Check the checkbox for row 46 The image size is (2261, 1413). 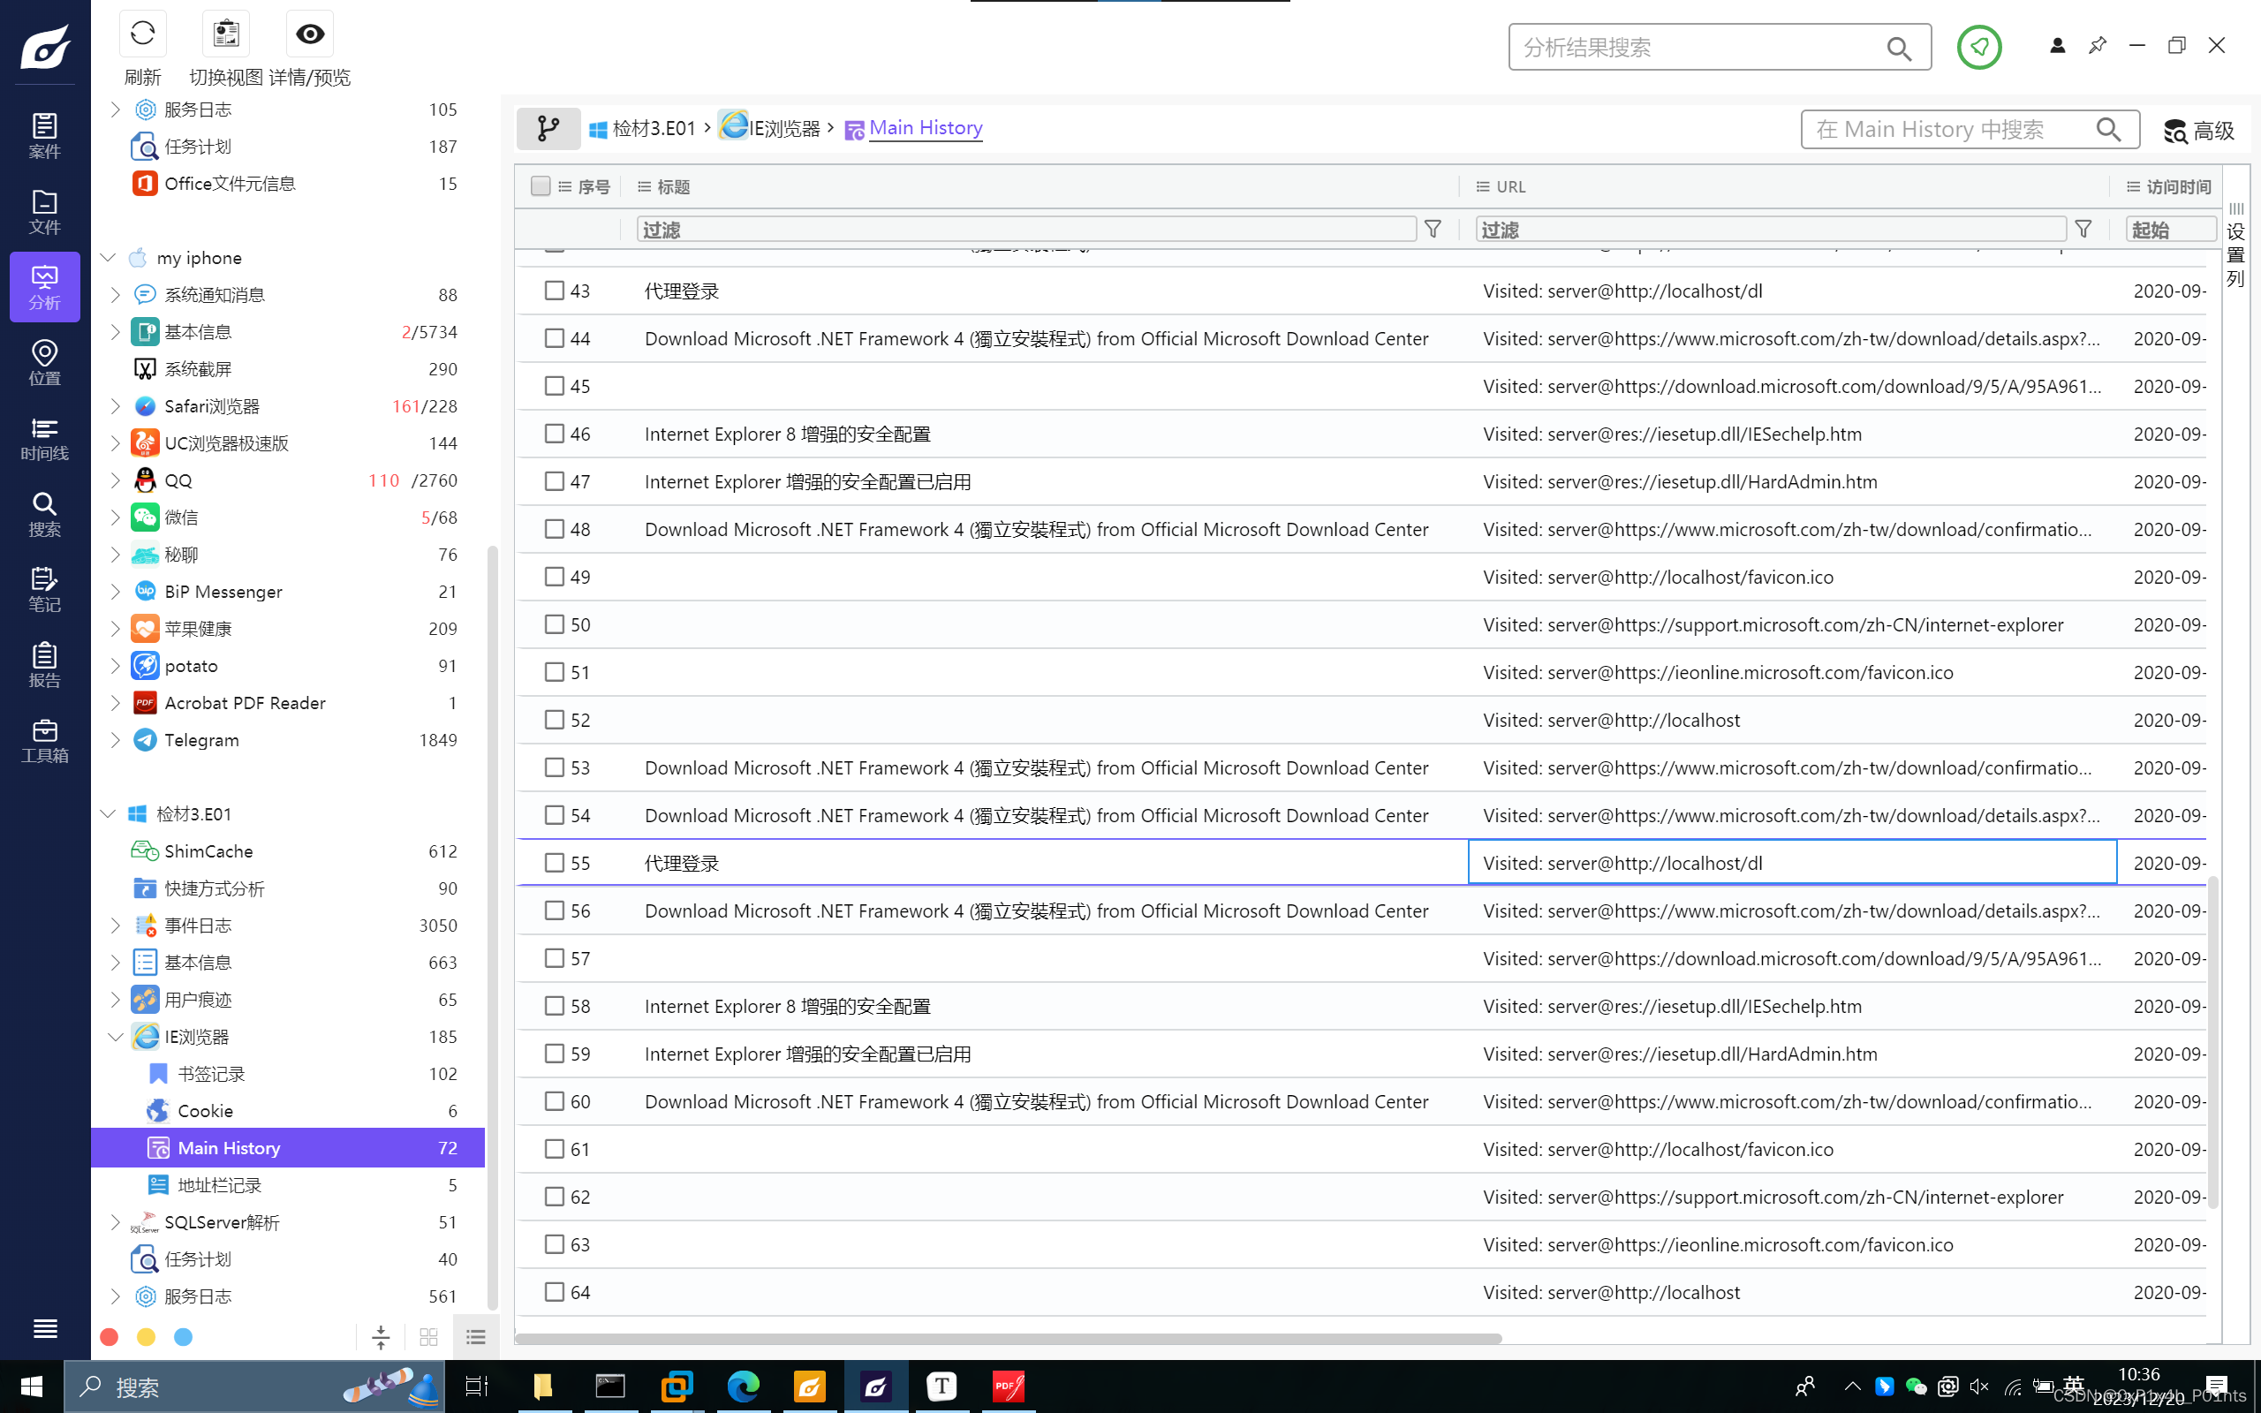(x=554, y=434)
